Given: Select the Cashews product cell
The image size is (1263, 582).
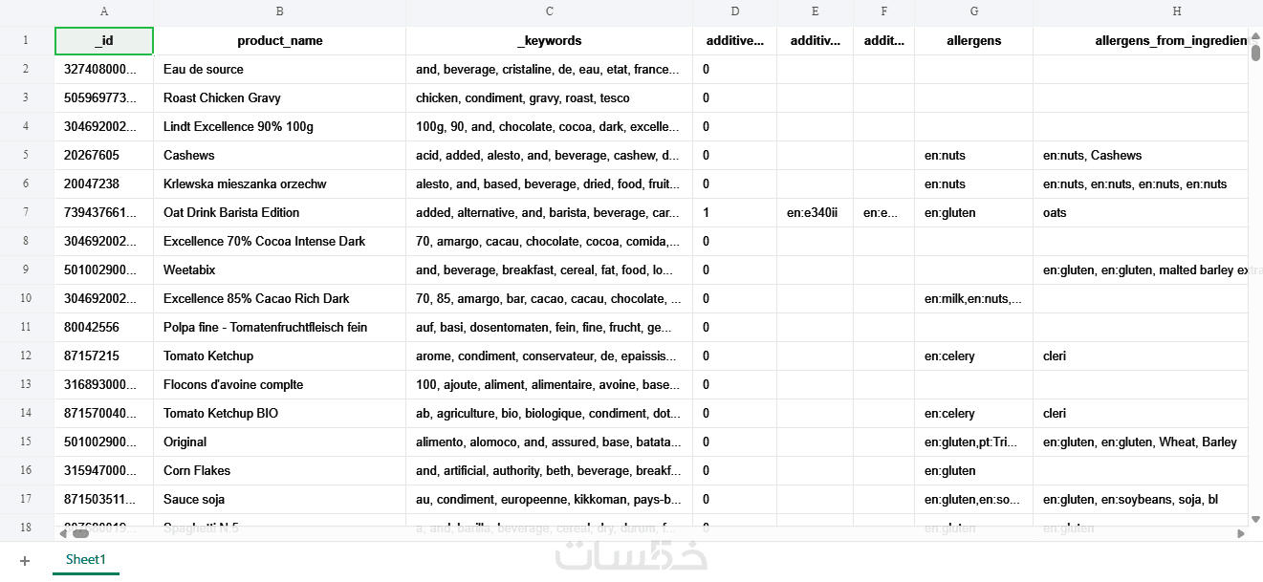Looking at the screenshot, I should [279, 155].
